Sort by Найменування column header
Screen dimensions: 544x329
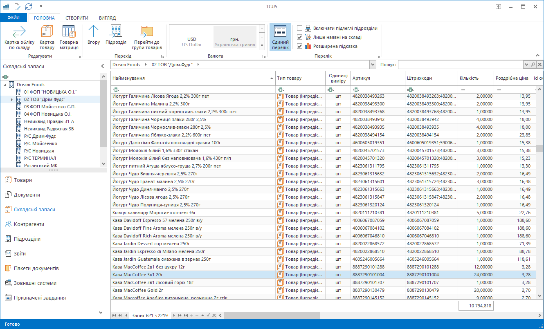click(x=193, y=78)
